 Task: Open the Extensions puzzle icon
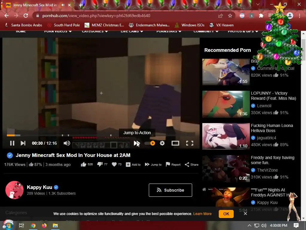point(261,16)
